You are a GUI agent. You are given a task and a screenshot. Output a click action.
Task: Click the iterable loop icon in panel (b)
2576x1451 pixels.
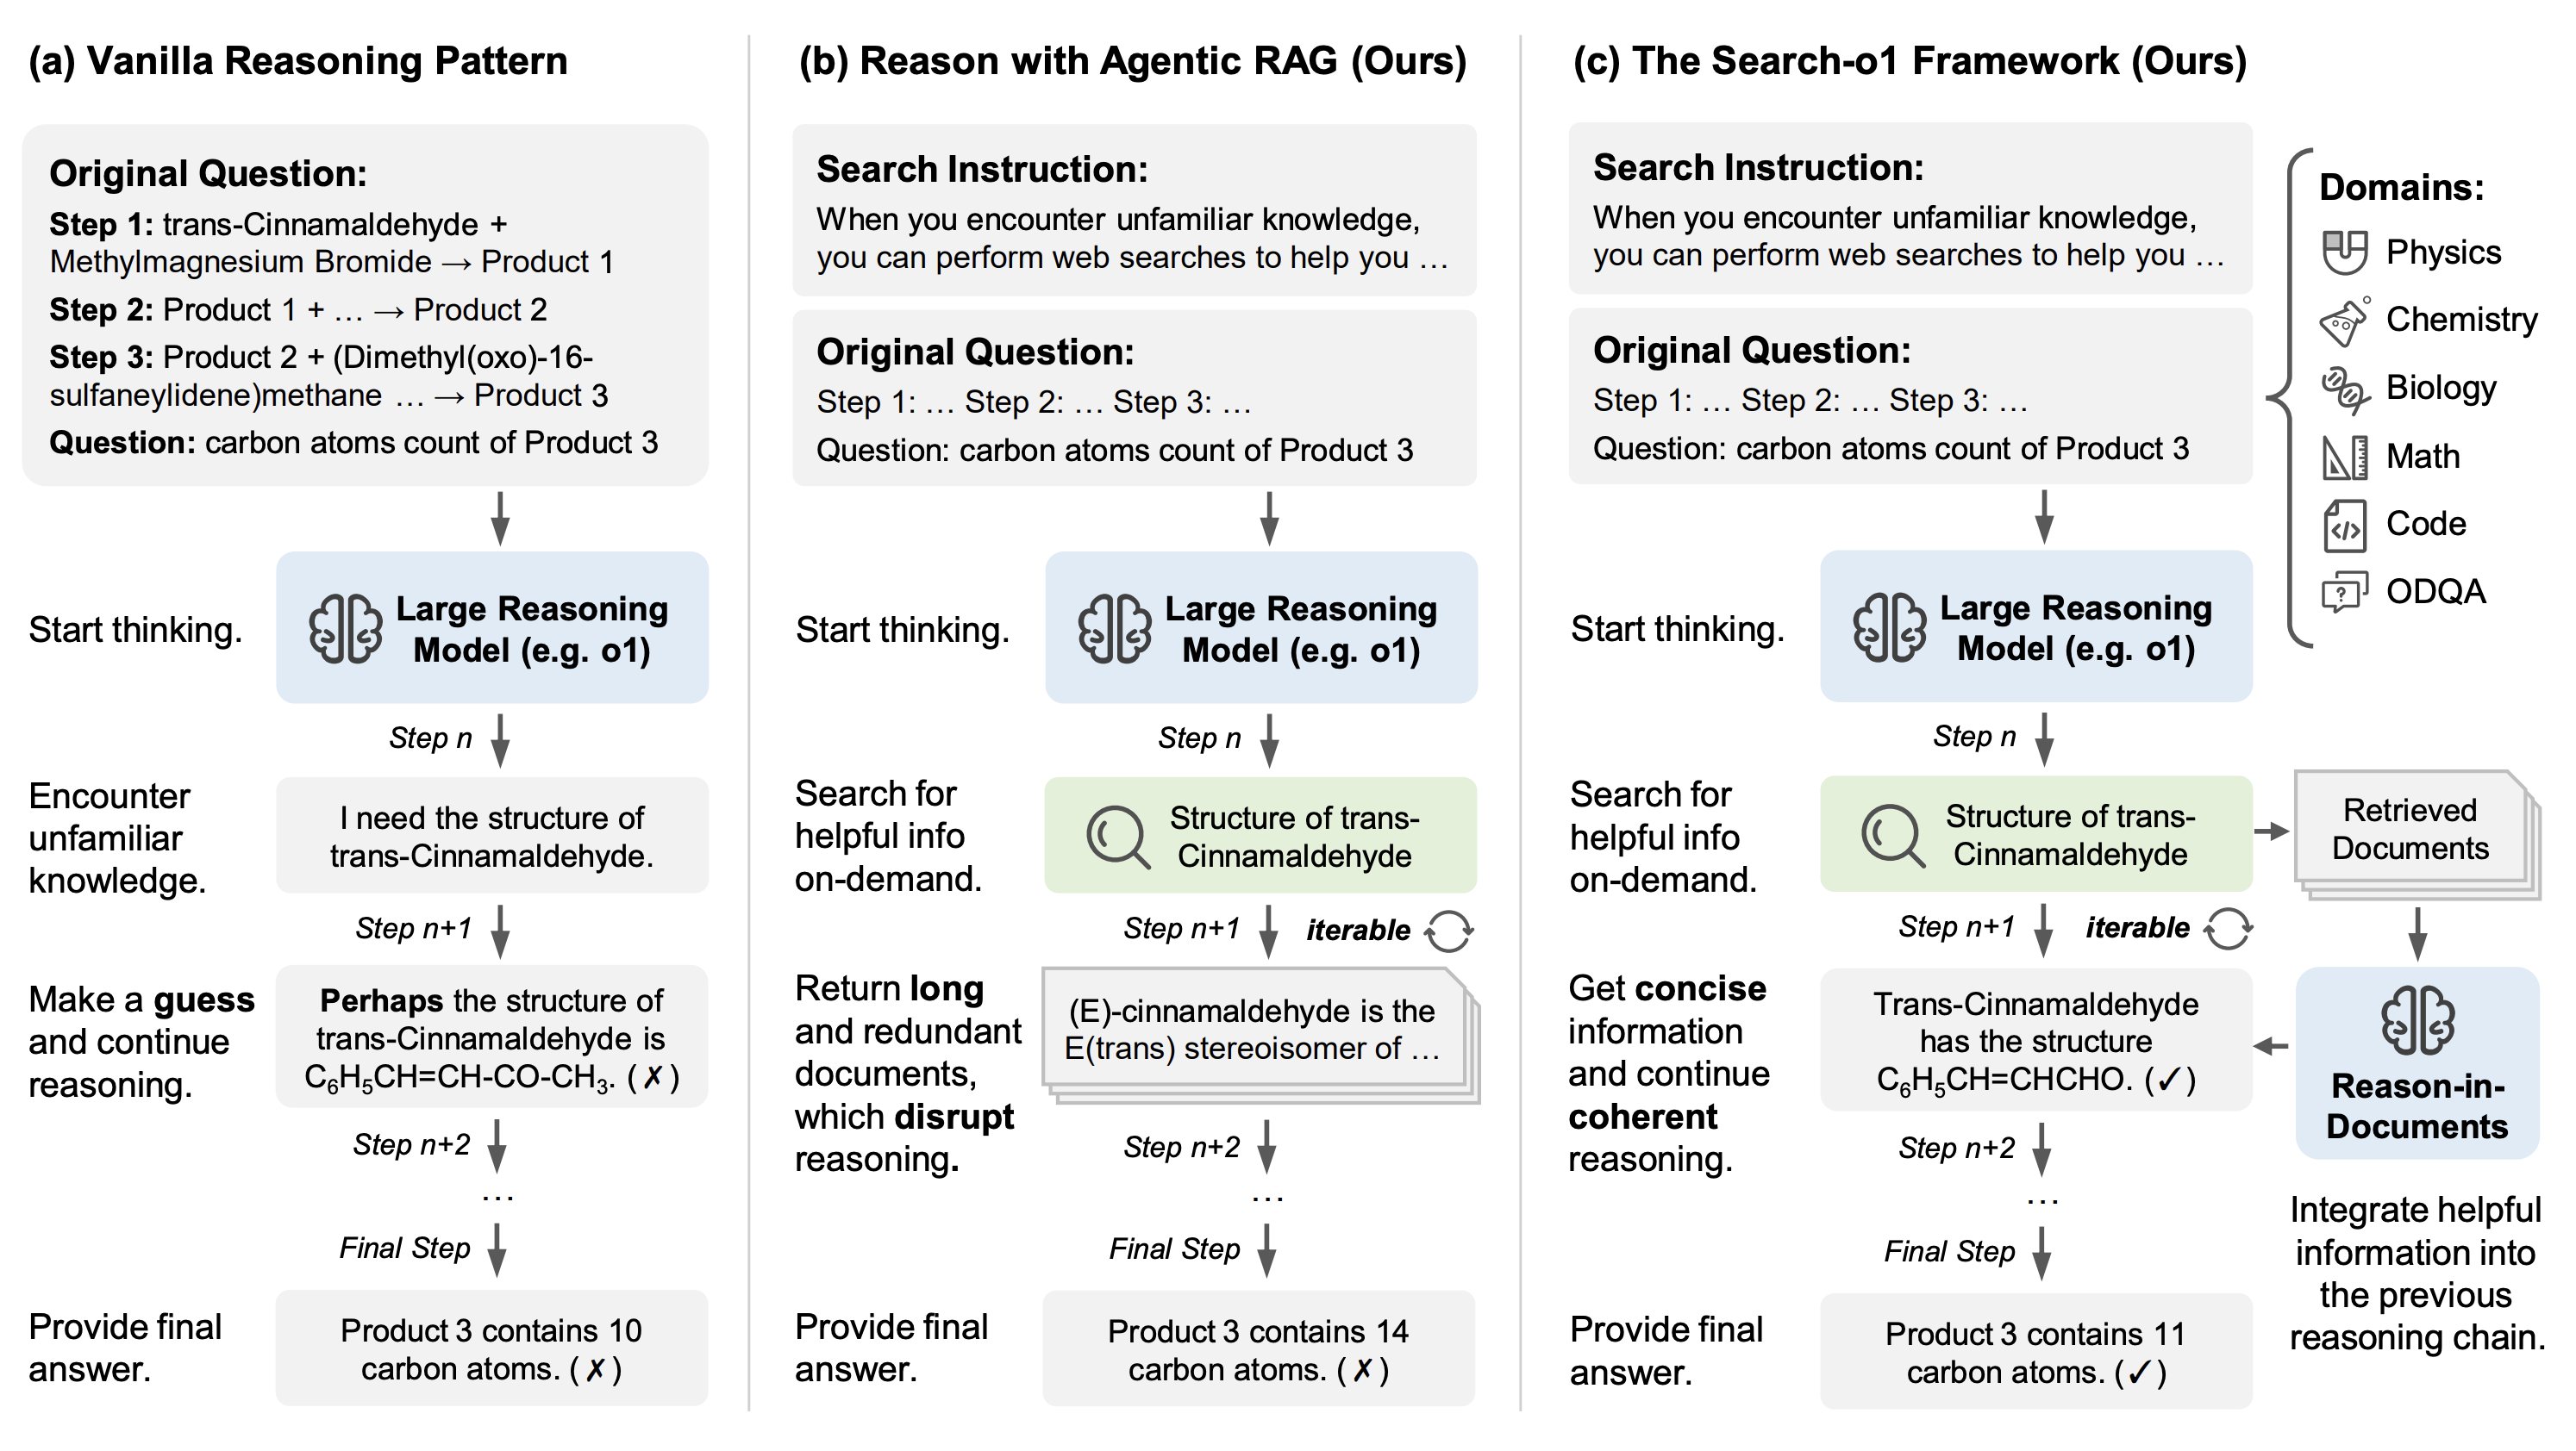pos(1449,931)
